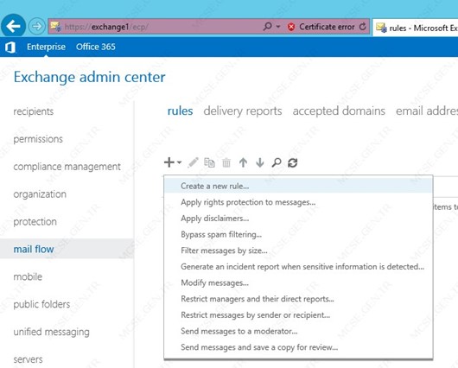Click the plus New rule icon
The image size is (458, 368).
tap(169, 162)
